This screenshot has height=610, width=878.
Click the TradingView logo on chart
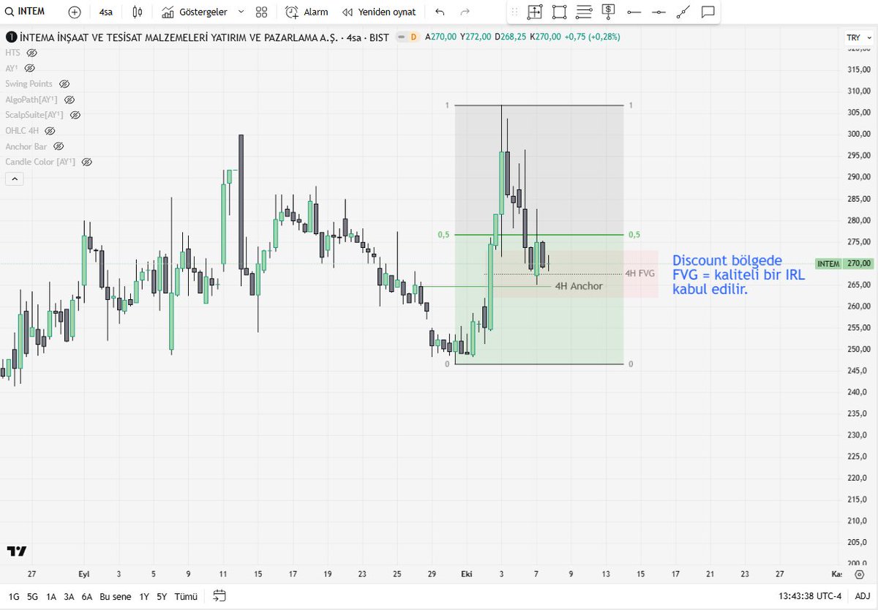point(17,551)
